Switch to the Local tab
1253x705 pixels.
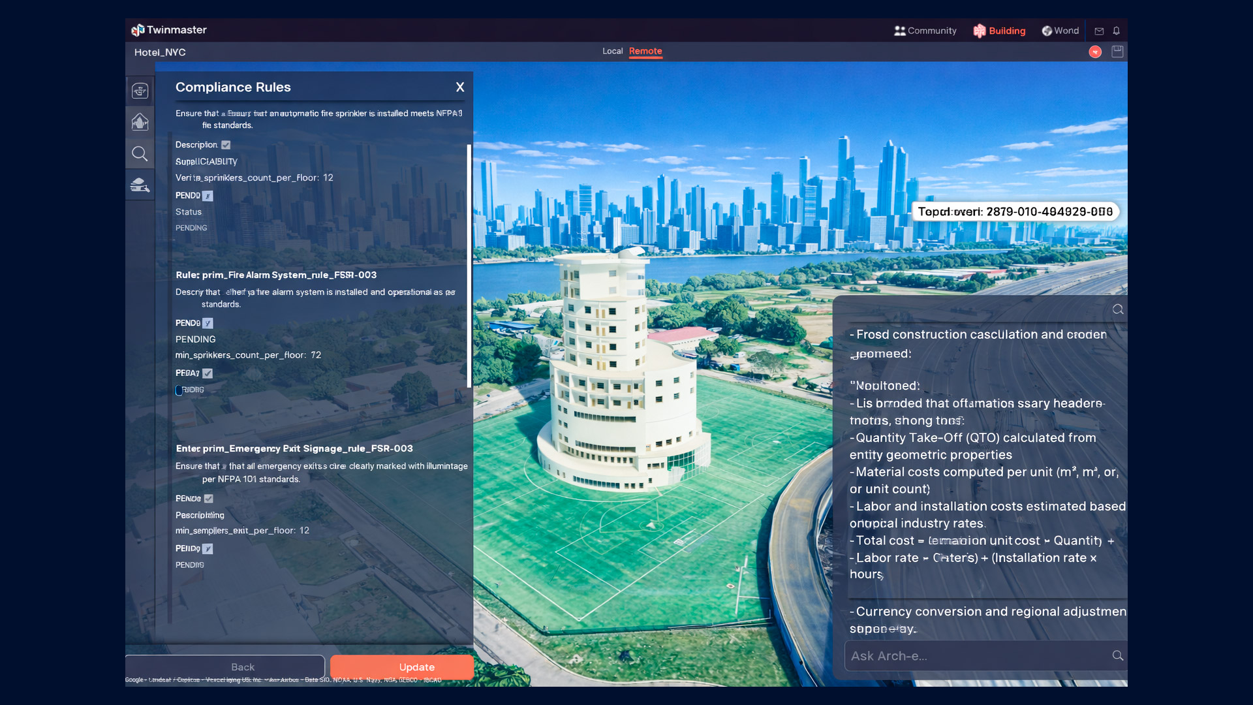click(x=612, y=51)
